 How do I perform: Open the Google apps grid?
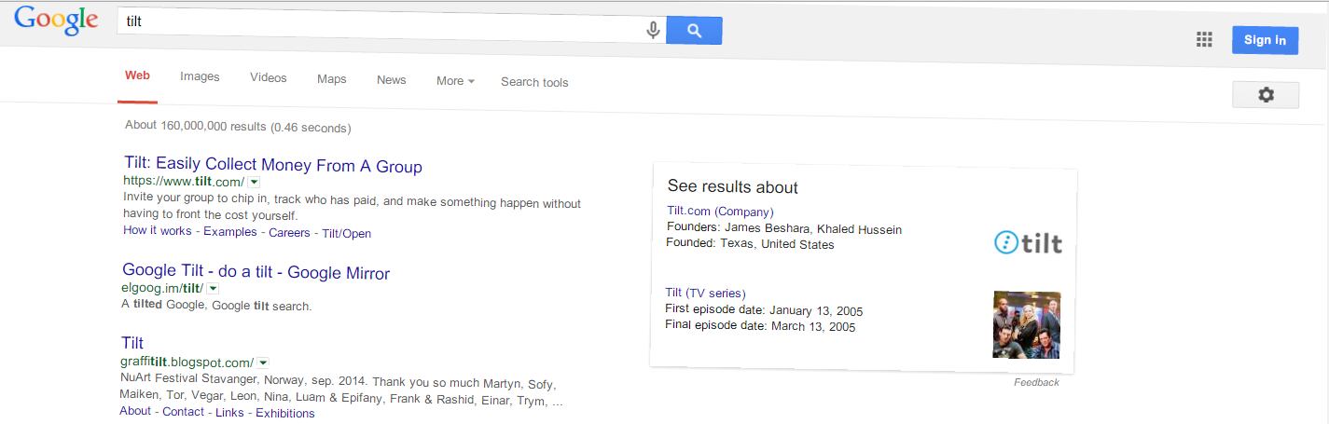pyautogui.click(x=1204, y=39)
